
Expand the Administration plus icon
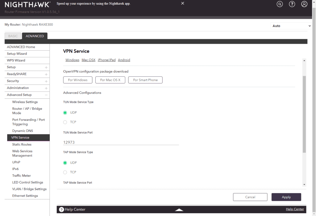click(x=46, y=88)
